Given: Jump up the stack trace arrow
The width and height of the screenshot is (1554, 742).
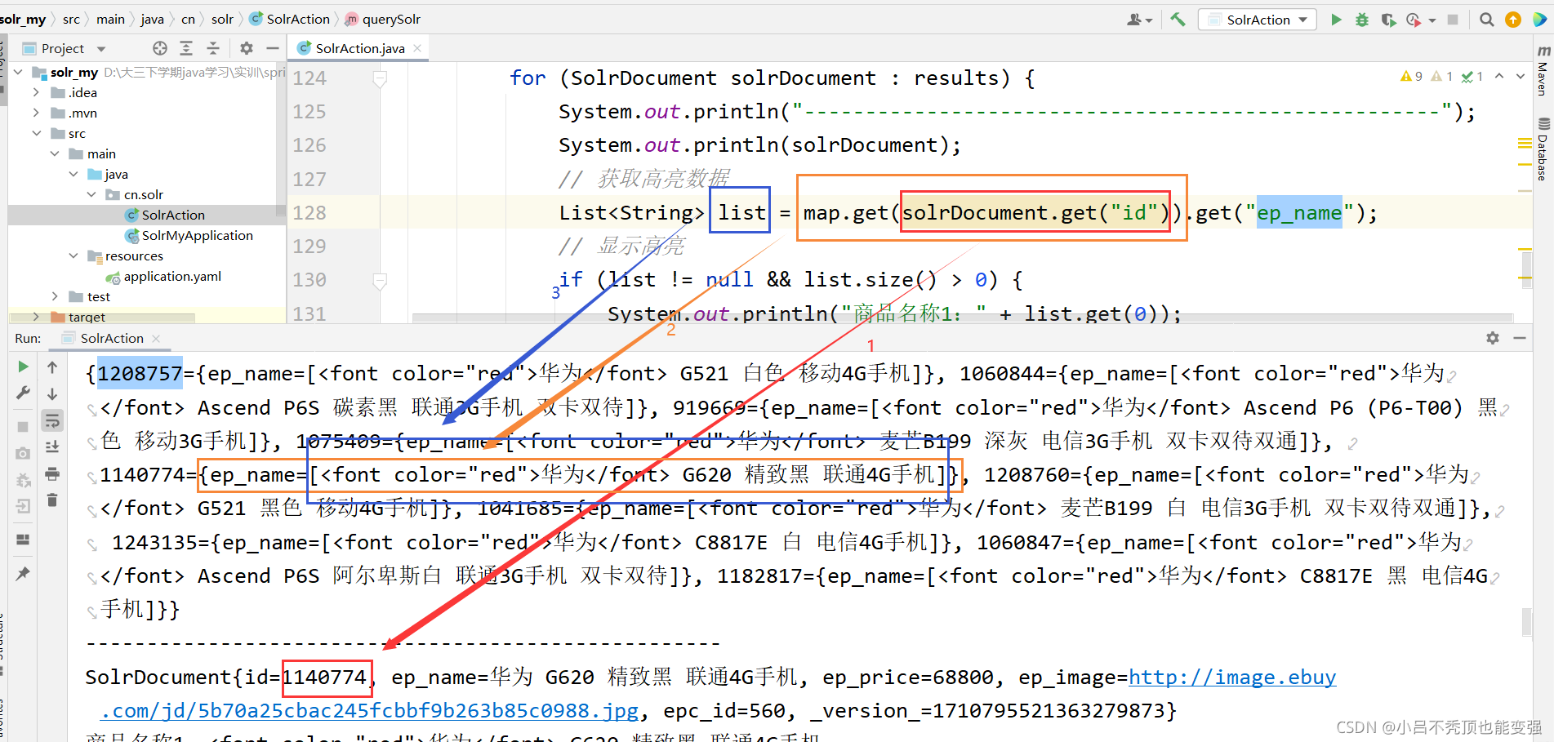Looking at the screenshot, I should [52, 367].
